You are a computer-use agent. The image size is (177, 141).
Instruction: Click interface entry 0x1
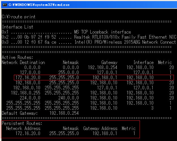(x=5, y=32)
